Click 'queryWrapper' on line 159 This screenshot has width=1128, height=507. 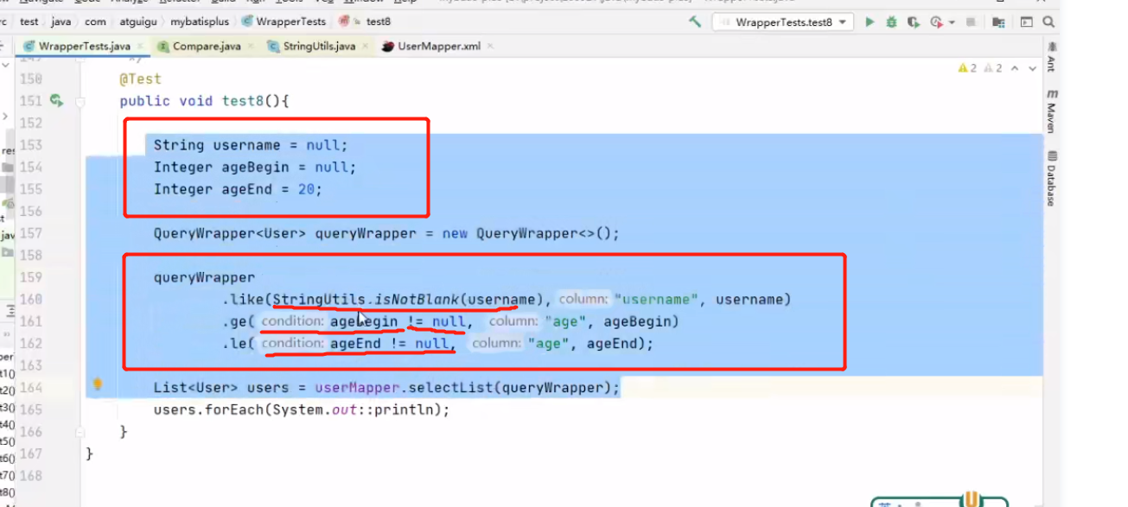pyautogui.click(x=205, y=277)
